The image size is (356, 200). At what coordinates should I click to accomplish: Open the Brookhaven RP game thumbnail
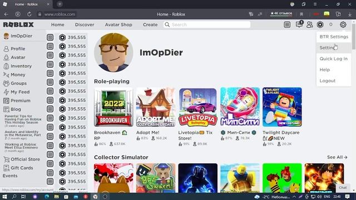click(x=113, y=107)
